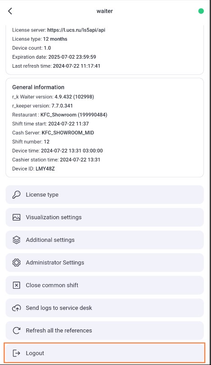Open Administrator Settings
The height and width of the screenshot is (365, 211).
[105, 263]
